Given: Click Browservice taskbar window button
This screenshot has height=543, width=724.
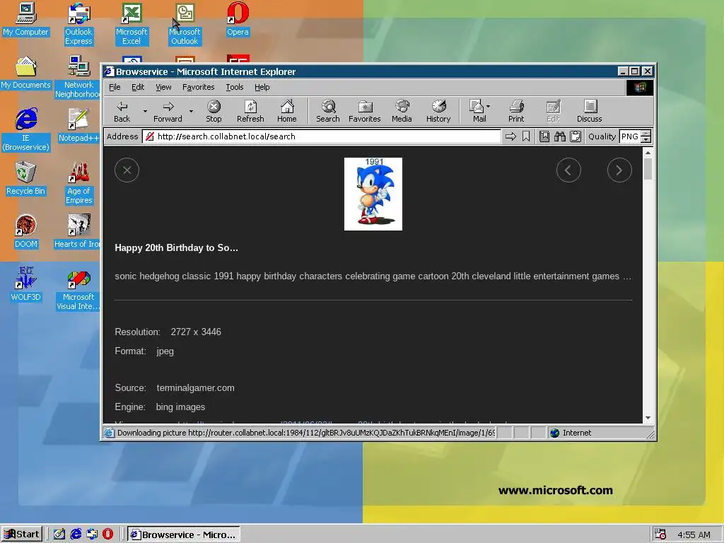Looking at the screenshot, I should (x=184, y=535).
